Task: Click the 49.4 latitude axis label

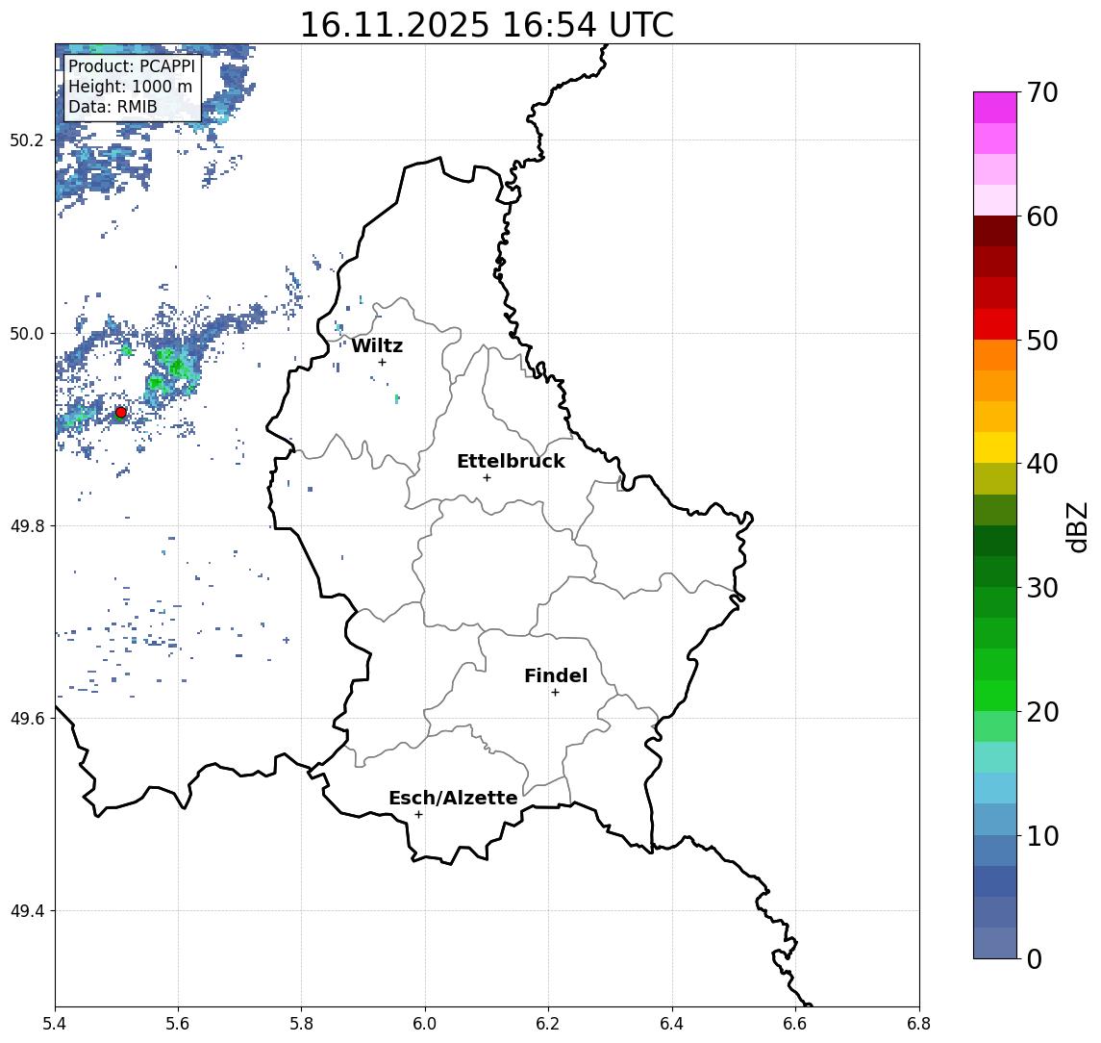Action: pyautogui.click(x=27, y=911)
